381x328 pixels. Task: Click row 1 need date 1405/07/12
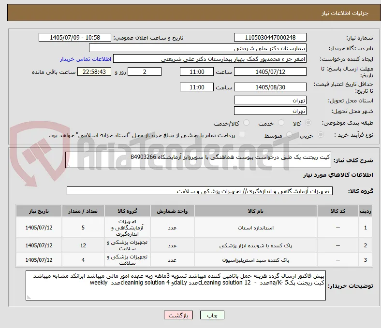tap(39, 228)
